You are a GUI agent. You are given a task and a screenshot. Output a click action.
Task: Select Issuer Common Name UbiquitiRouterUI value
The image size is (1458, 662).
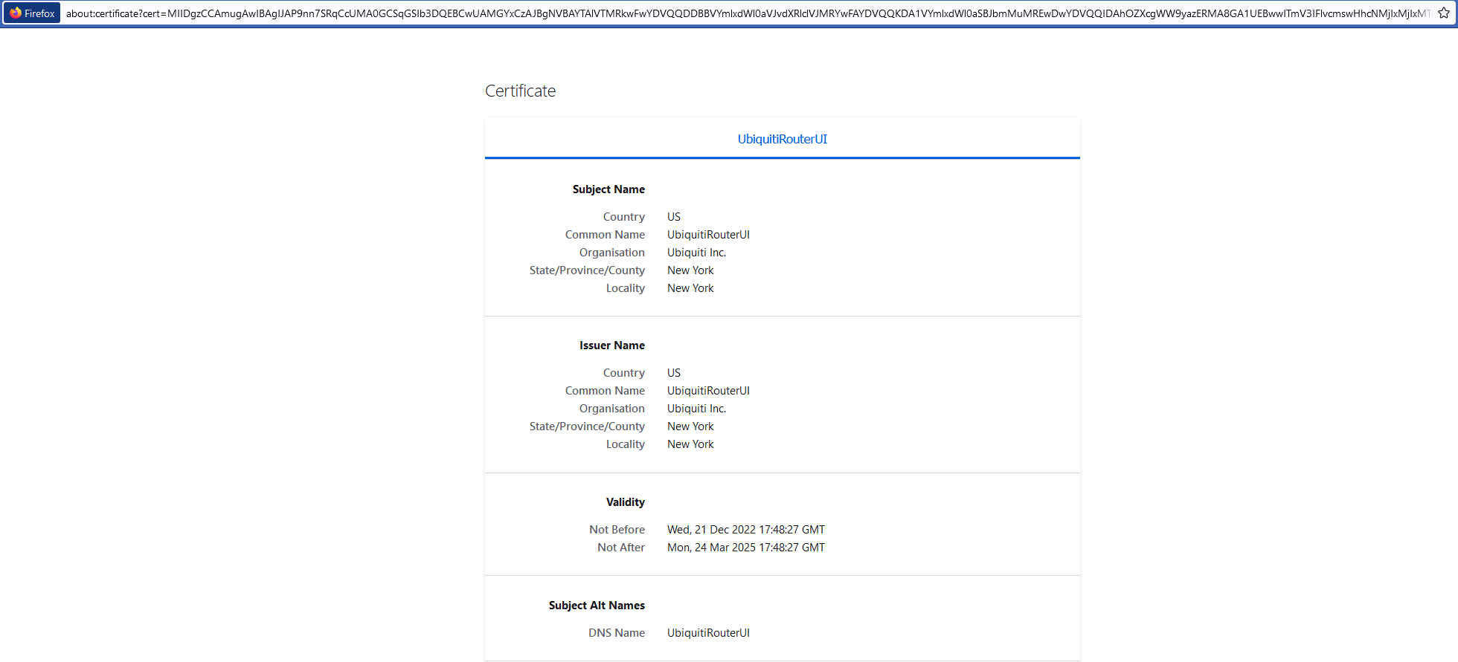[x=708, y=391]
